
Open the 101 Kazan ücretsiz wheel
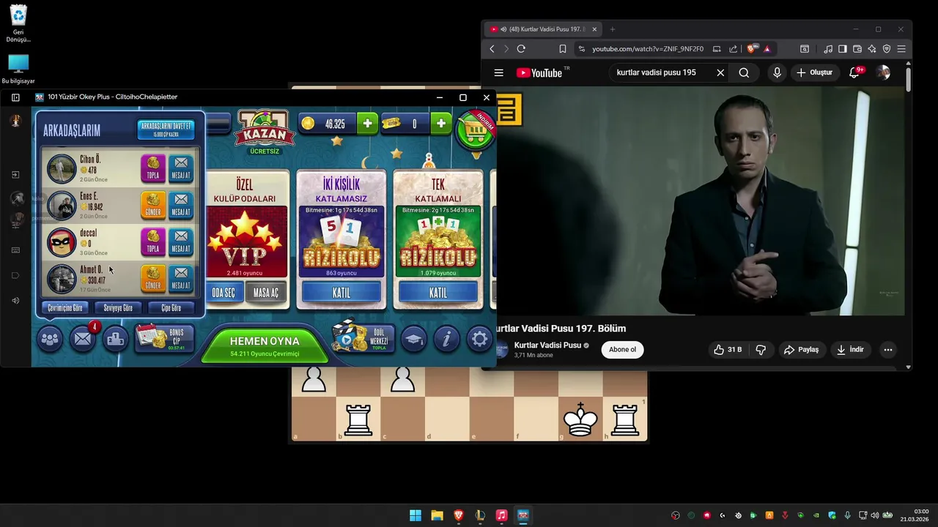(x=265, y=132)
